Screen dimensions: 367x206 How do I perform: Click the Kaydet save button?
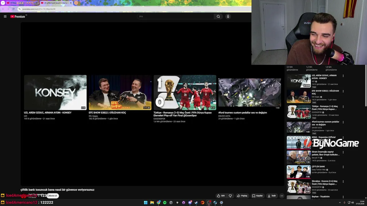257,196
